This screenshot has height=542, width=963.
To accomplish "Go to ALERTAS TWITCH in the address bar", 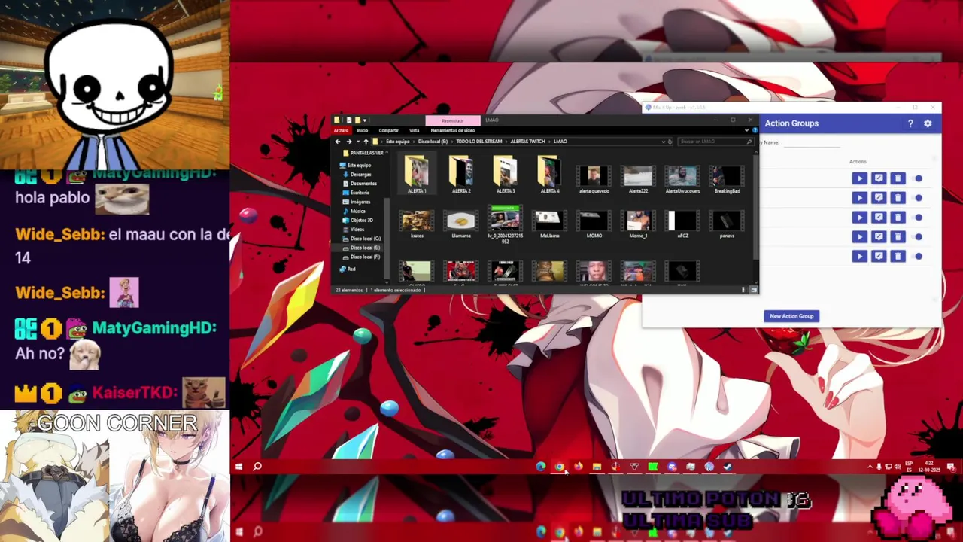I will pyautogui.click(x=528, y=142).
